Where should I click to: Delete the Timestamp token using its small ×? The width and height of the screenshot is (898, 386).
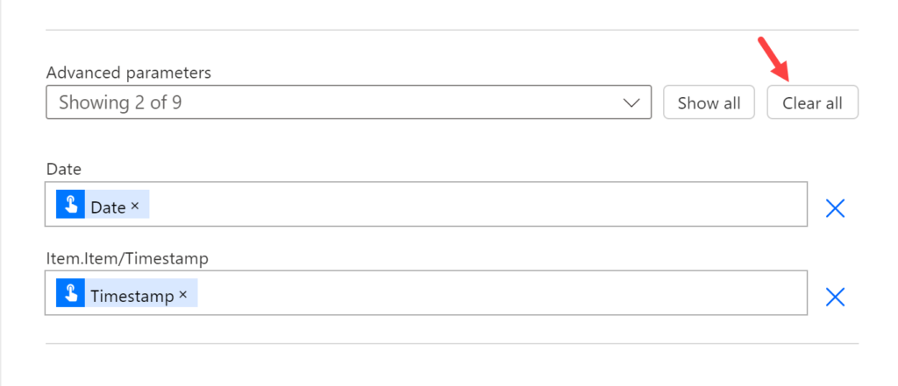coord(183,295)
